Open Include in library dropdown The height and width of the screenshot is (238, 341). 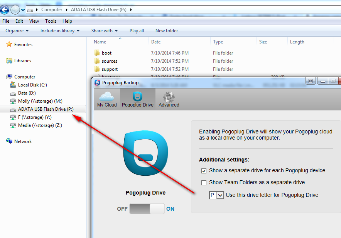click(x=60, y=31)
